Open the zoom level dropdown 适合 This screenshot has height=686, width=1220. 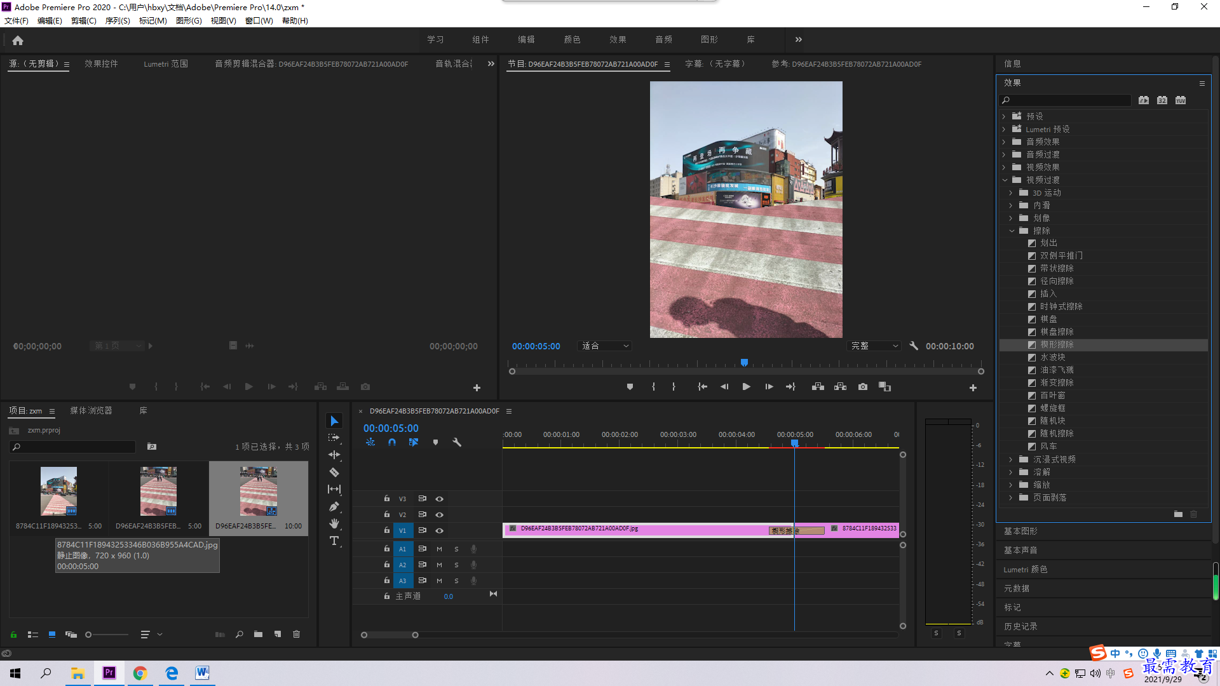pyautogui.click(x=605, y=346)
